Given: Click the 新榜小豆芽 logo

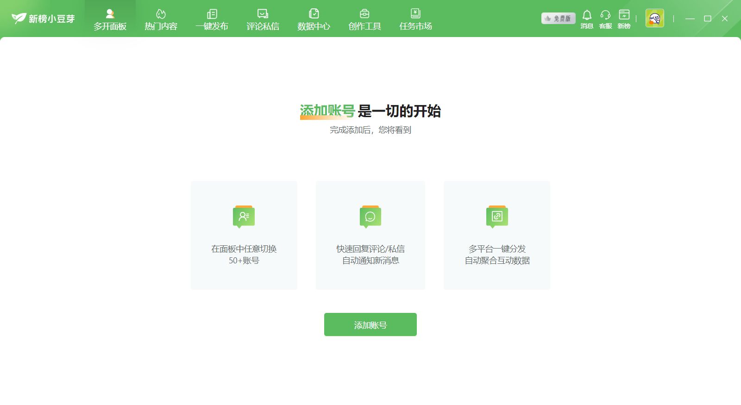Looking at the screenshot, I should click(x=43, y=19).
